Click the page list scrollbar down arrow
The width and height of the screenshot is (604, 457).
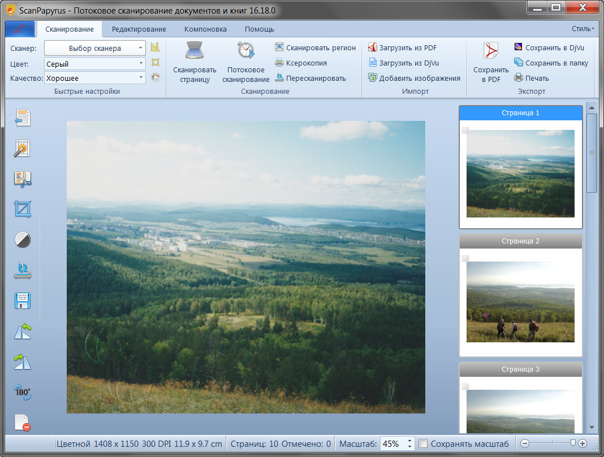tap(592, 428)
